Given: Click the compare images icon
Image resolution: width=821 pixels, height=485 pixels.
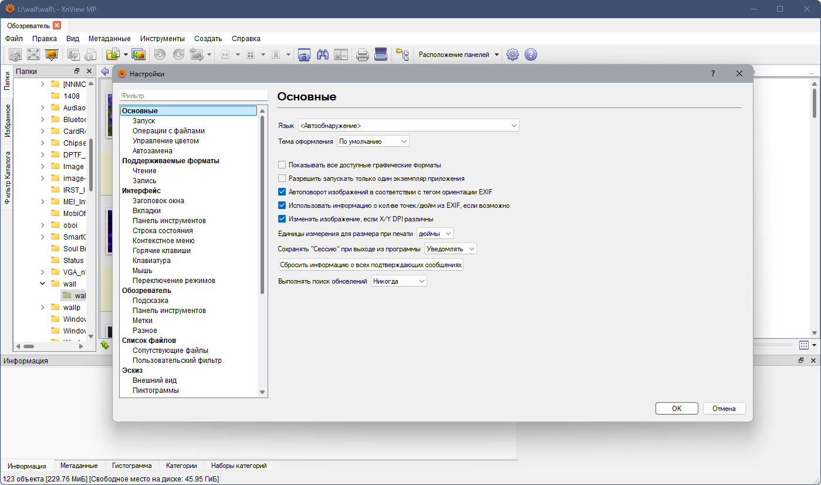Looking at the screenshot, I should 341,55.
